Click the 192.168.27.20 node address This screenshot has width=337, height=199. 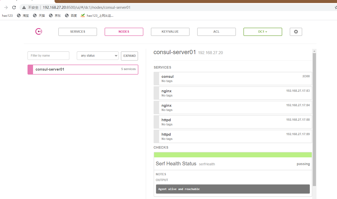(210, 53)
